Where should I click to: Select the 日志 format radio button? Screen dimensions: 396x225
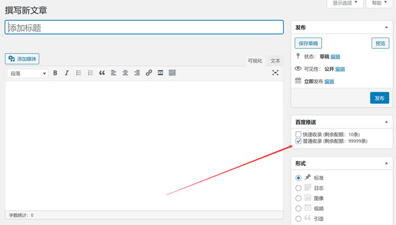pos(298,188)
